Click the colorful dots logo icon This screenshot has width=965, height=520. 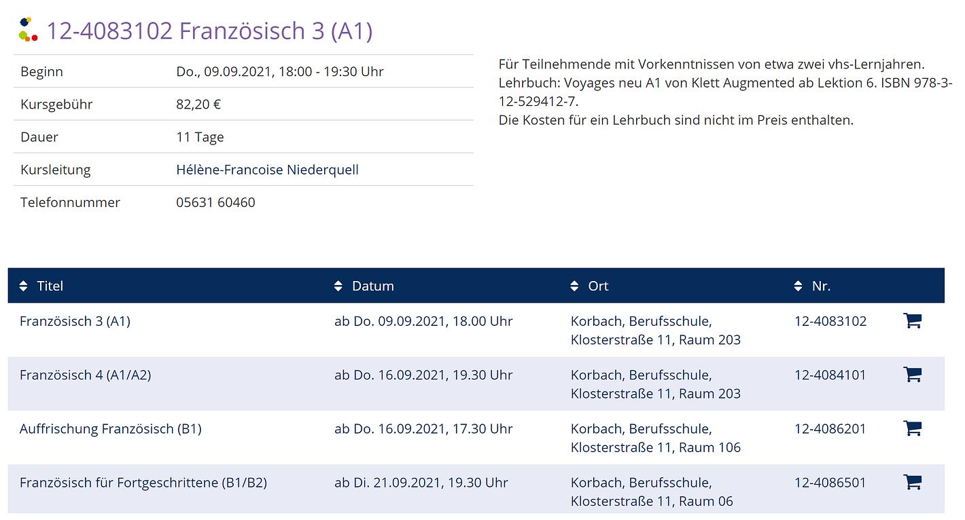28,31
